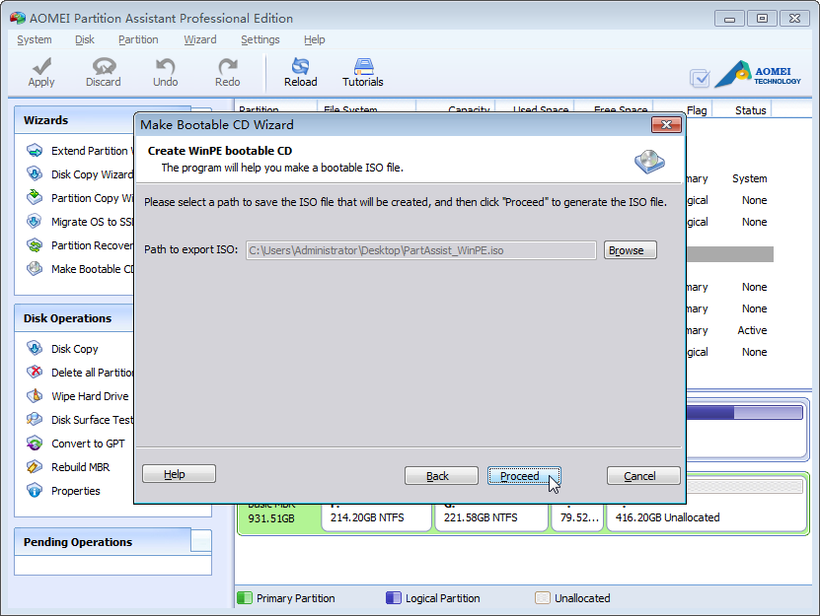Close the Make Bootable CD Wizard dialog

666,125
